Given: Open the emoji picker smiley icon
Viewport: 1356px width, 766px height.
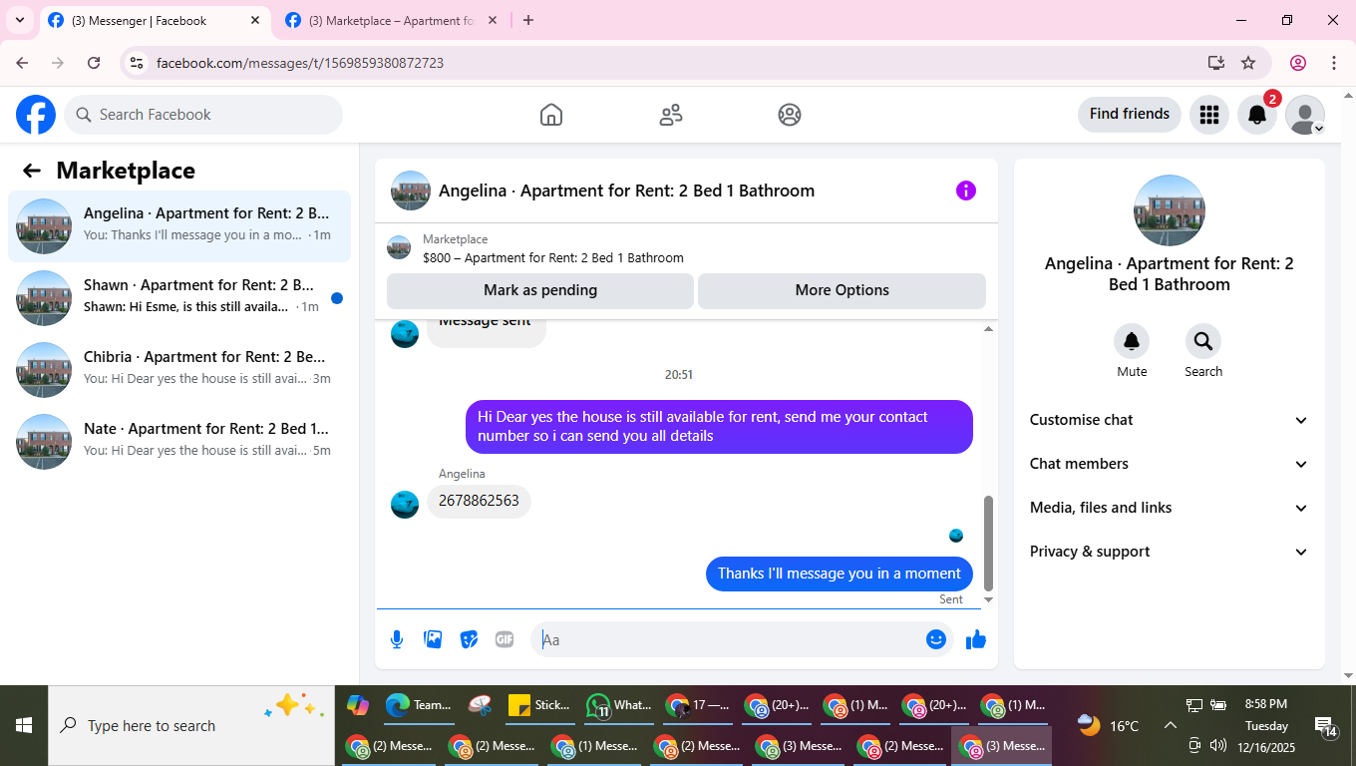Looking at the screenshot, I should pos(936,639).
